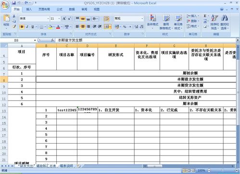Click the Percent Style icon
Viewport: 240px width, 174px height.
[125, 27]
